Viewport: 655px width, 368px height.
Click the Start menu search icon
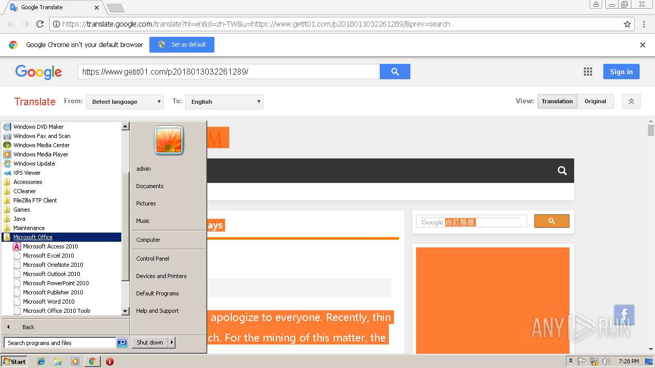[122, 343]
